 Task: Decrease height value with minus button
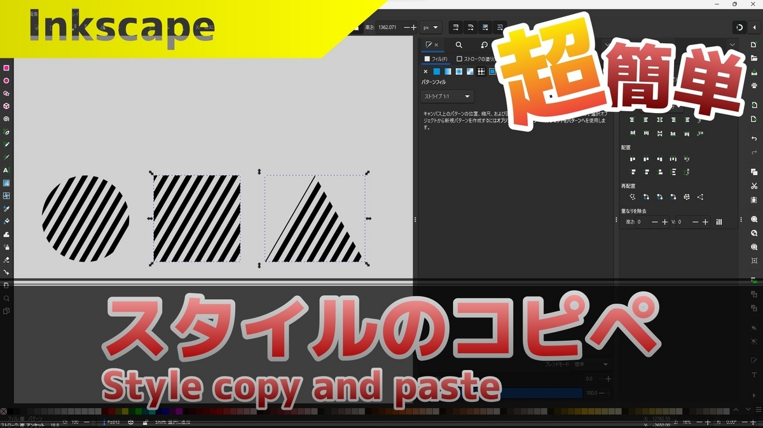pos(406,27)
